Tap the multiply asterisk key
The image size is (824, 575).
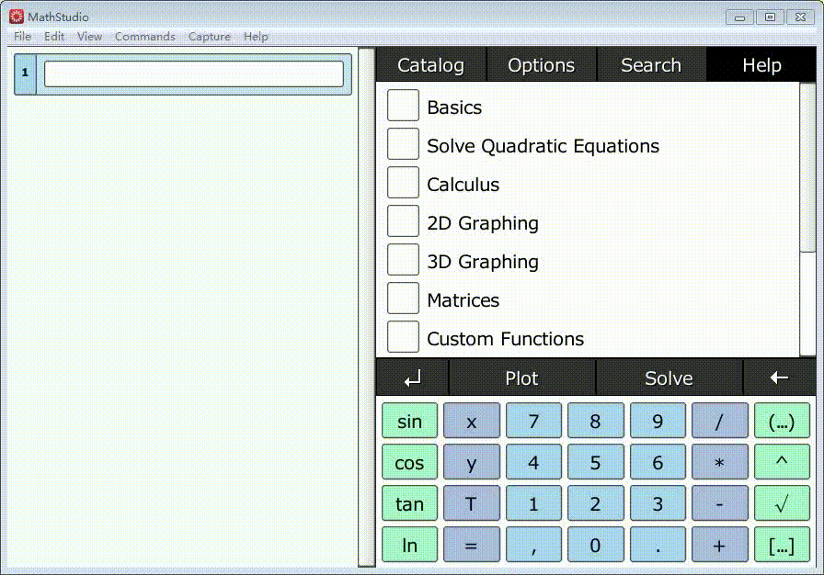point(719,462)
